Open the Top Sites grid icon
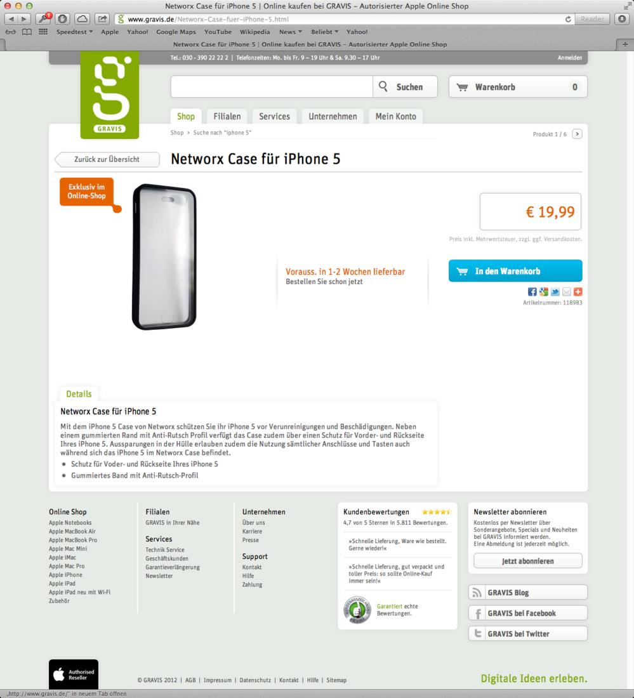This screenshot has height=698, width=634. point(43,32)
